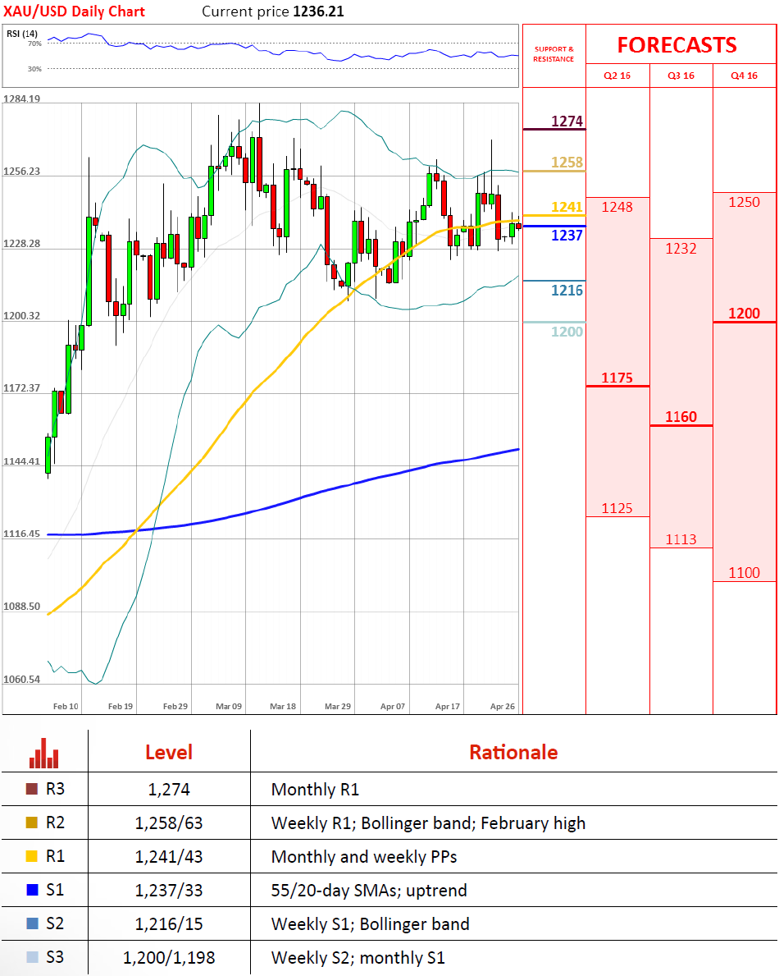Click the 1,200/1,198 level cell

(x=169, y=957)
